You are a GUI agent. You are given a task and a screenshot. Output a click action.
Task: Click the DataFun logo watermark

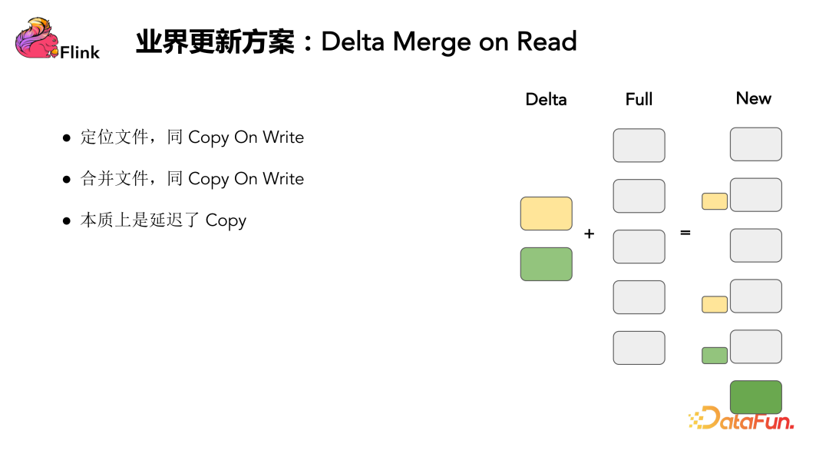click(x=741, y=419)
